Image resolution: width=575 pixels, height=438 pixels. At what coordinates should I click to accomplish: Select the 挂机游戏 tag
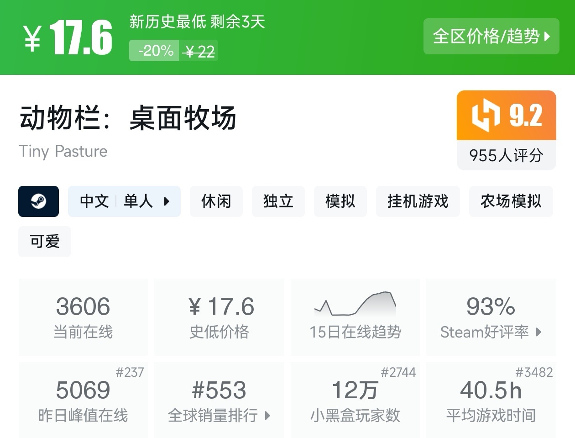tap(418, 201)
